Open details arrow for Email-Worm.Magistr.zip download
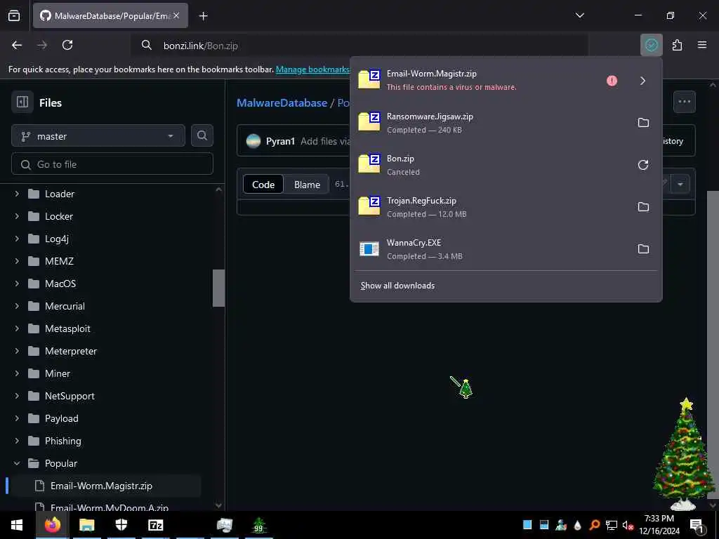The width and height of the screenshot is (719, 539). click(x=642, y=81)
